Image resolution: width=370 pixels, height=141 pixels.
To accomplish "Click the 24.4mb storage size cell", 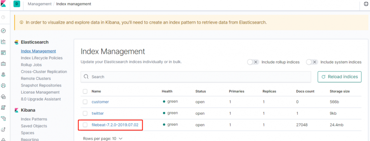I will pos(337,125).
